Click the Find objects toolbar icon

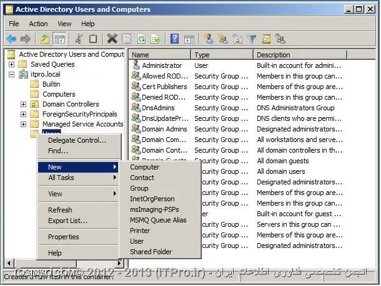coord(266,39)
